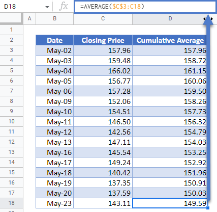The image size is (217, 212).
Task: Click the fx function icon
Action: [64, 7]
